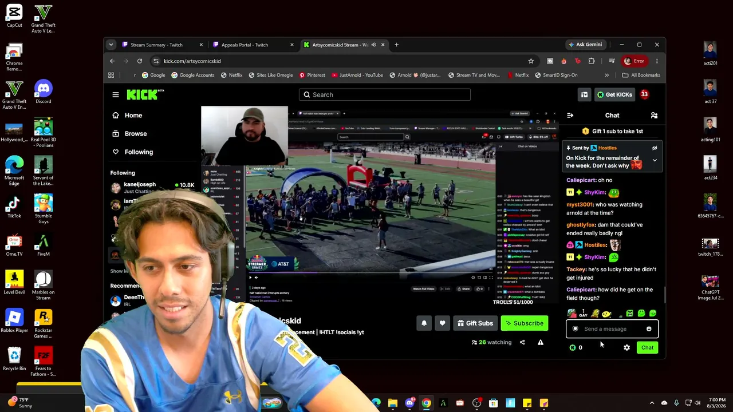Close the Appeals Portal - Twitch tab
Screen dimensions: 733x412
[292, 45]
